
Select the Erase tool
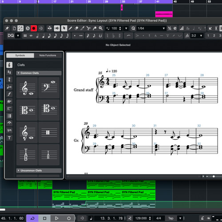point(76,28)
